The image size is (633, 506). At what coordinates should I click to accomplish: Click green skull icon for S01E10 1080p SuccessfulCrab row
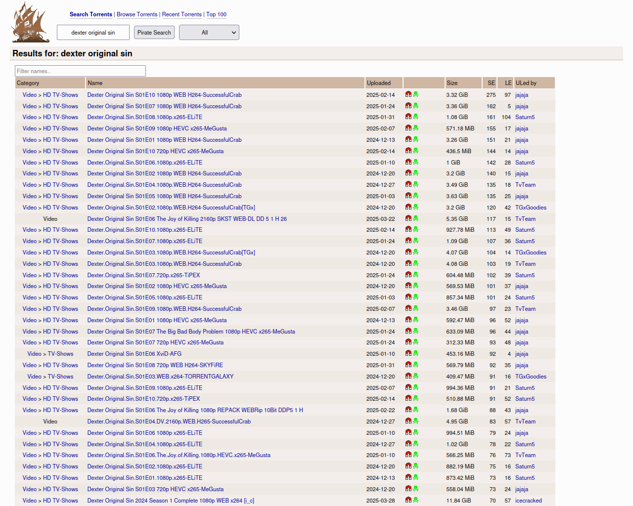coord(415,94)
